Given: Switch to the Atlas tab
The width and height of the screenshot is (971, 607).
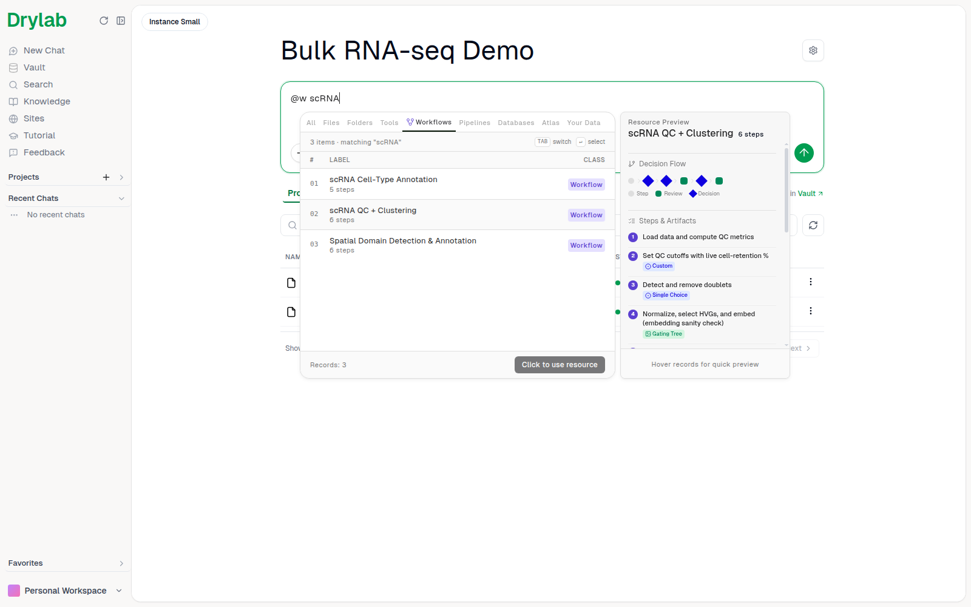Looking at the screenshot, I should click(551, 123).
